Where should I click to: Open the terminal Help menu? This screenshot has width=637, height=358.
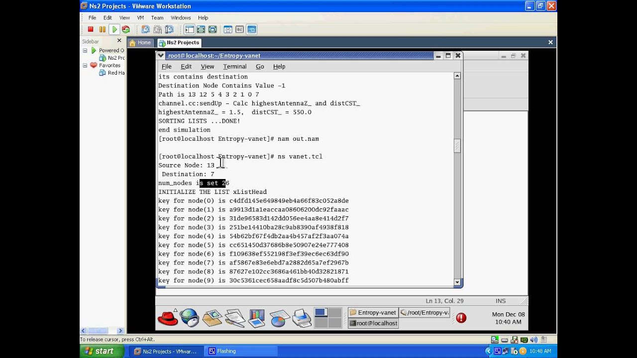tap(279, 67)
